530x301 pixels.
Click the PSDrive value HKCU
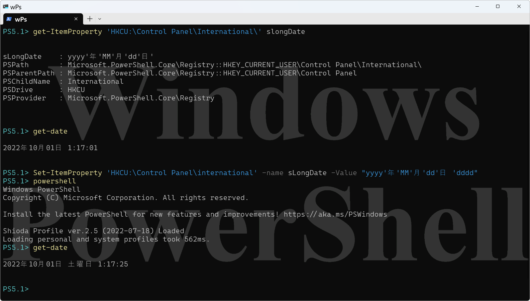click(76, 90)
